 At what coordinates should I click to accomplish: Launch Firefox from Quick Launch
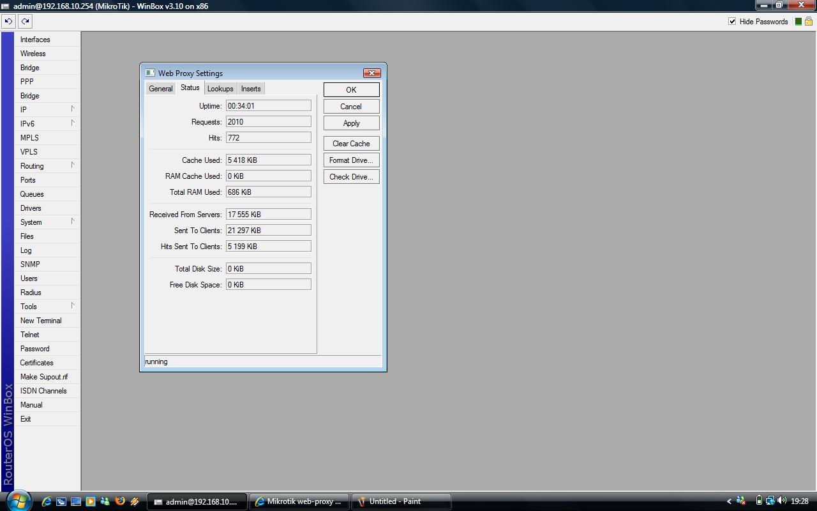[119, 501]
